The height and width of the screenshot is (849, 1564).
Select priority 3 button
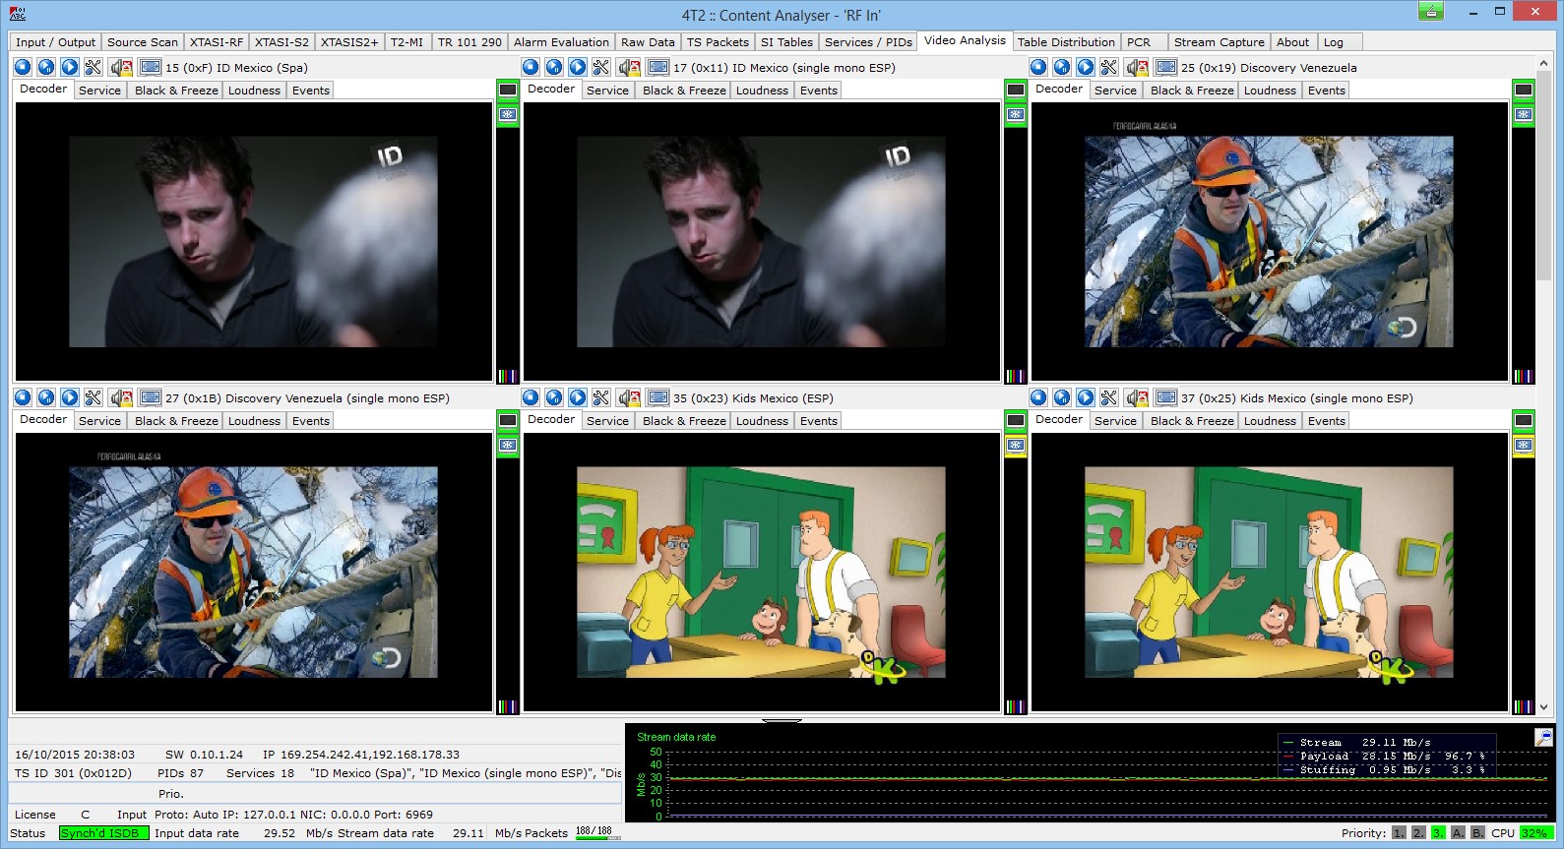[x=1438, y=832]
